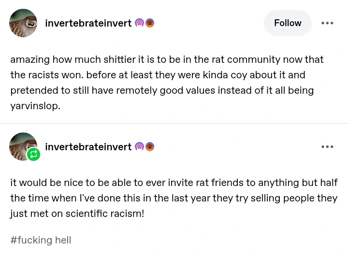
Task: Open the top post's three-dot menu
Action: click(327, 23)
